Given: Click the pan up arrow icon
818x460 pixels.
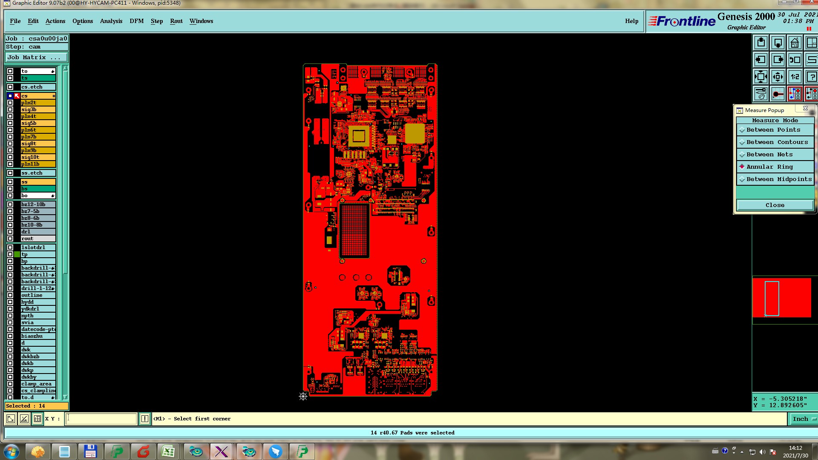Looking at the screenshot, I should (x=761, y=43).
